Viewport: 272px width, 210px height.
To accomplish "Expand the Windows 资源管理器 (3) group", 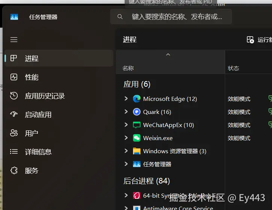I will [126, 151].
